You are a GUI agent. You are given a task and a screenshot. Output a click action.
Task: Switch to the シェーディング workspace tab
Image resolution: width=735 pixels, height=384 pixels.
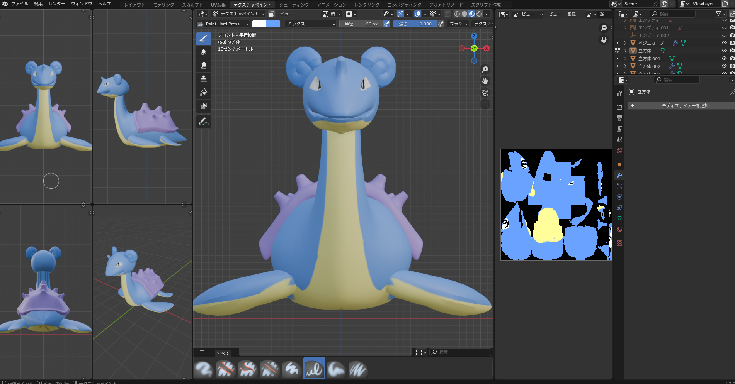tap(294, 5)
